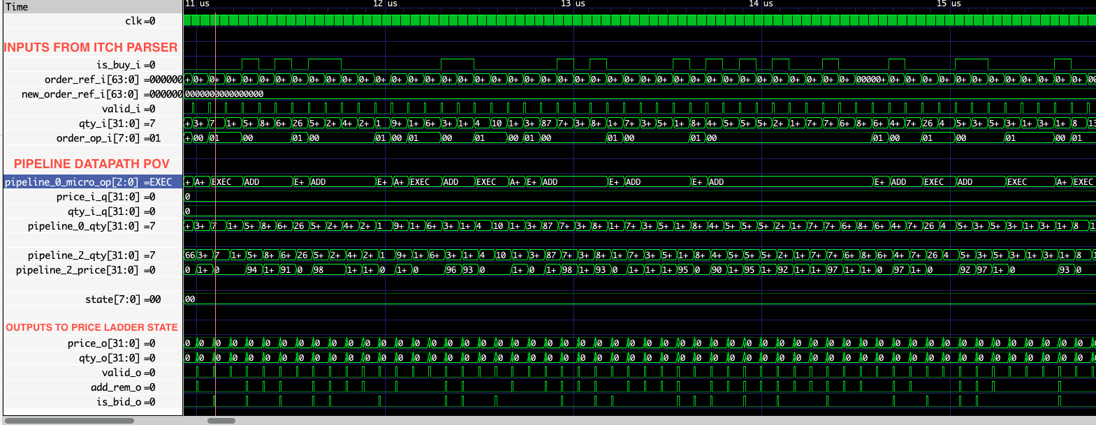Highlight the is_bid_o signal
This screenshot has height=425, width=1096.
coord(118,402)
